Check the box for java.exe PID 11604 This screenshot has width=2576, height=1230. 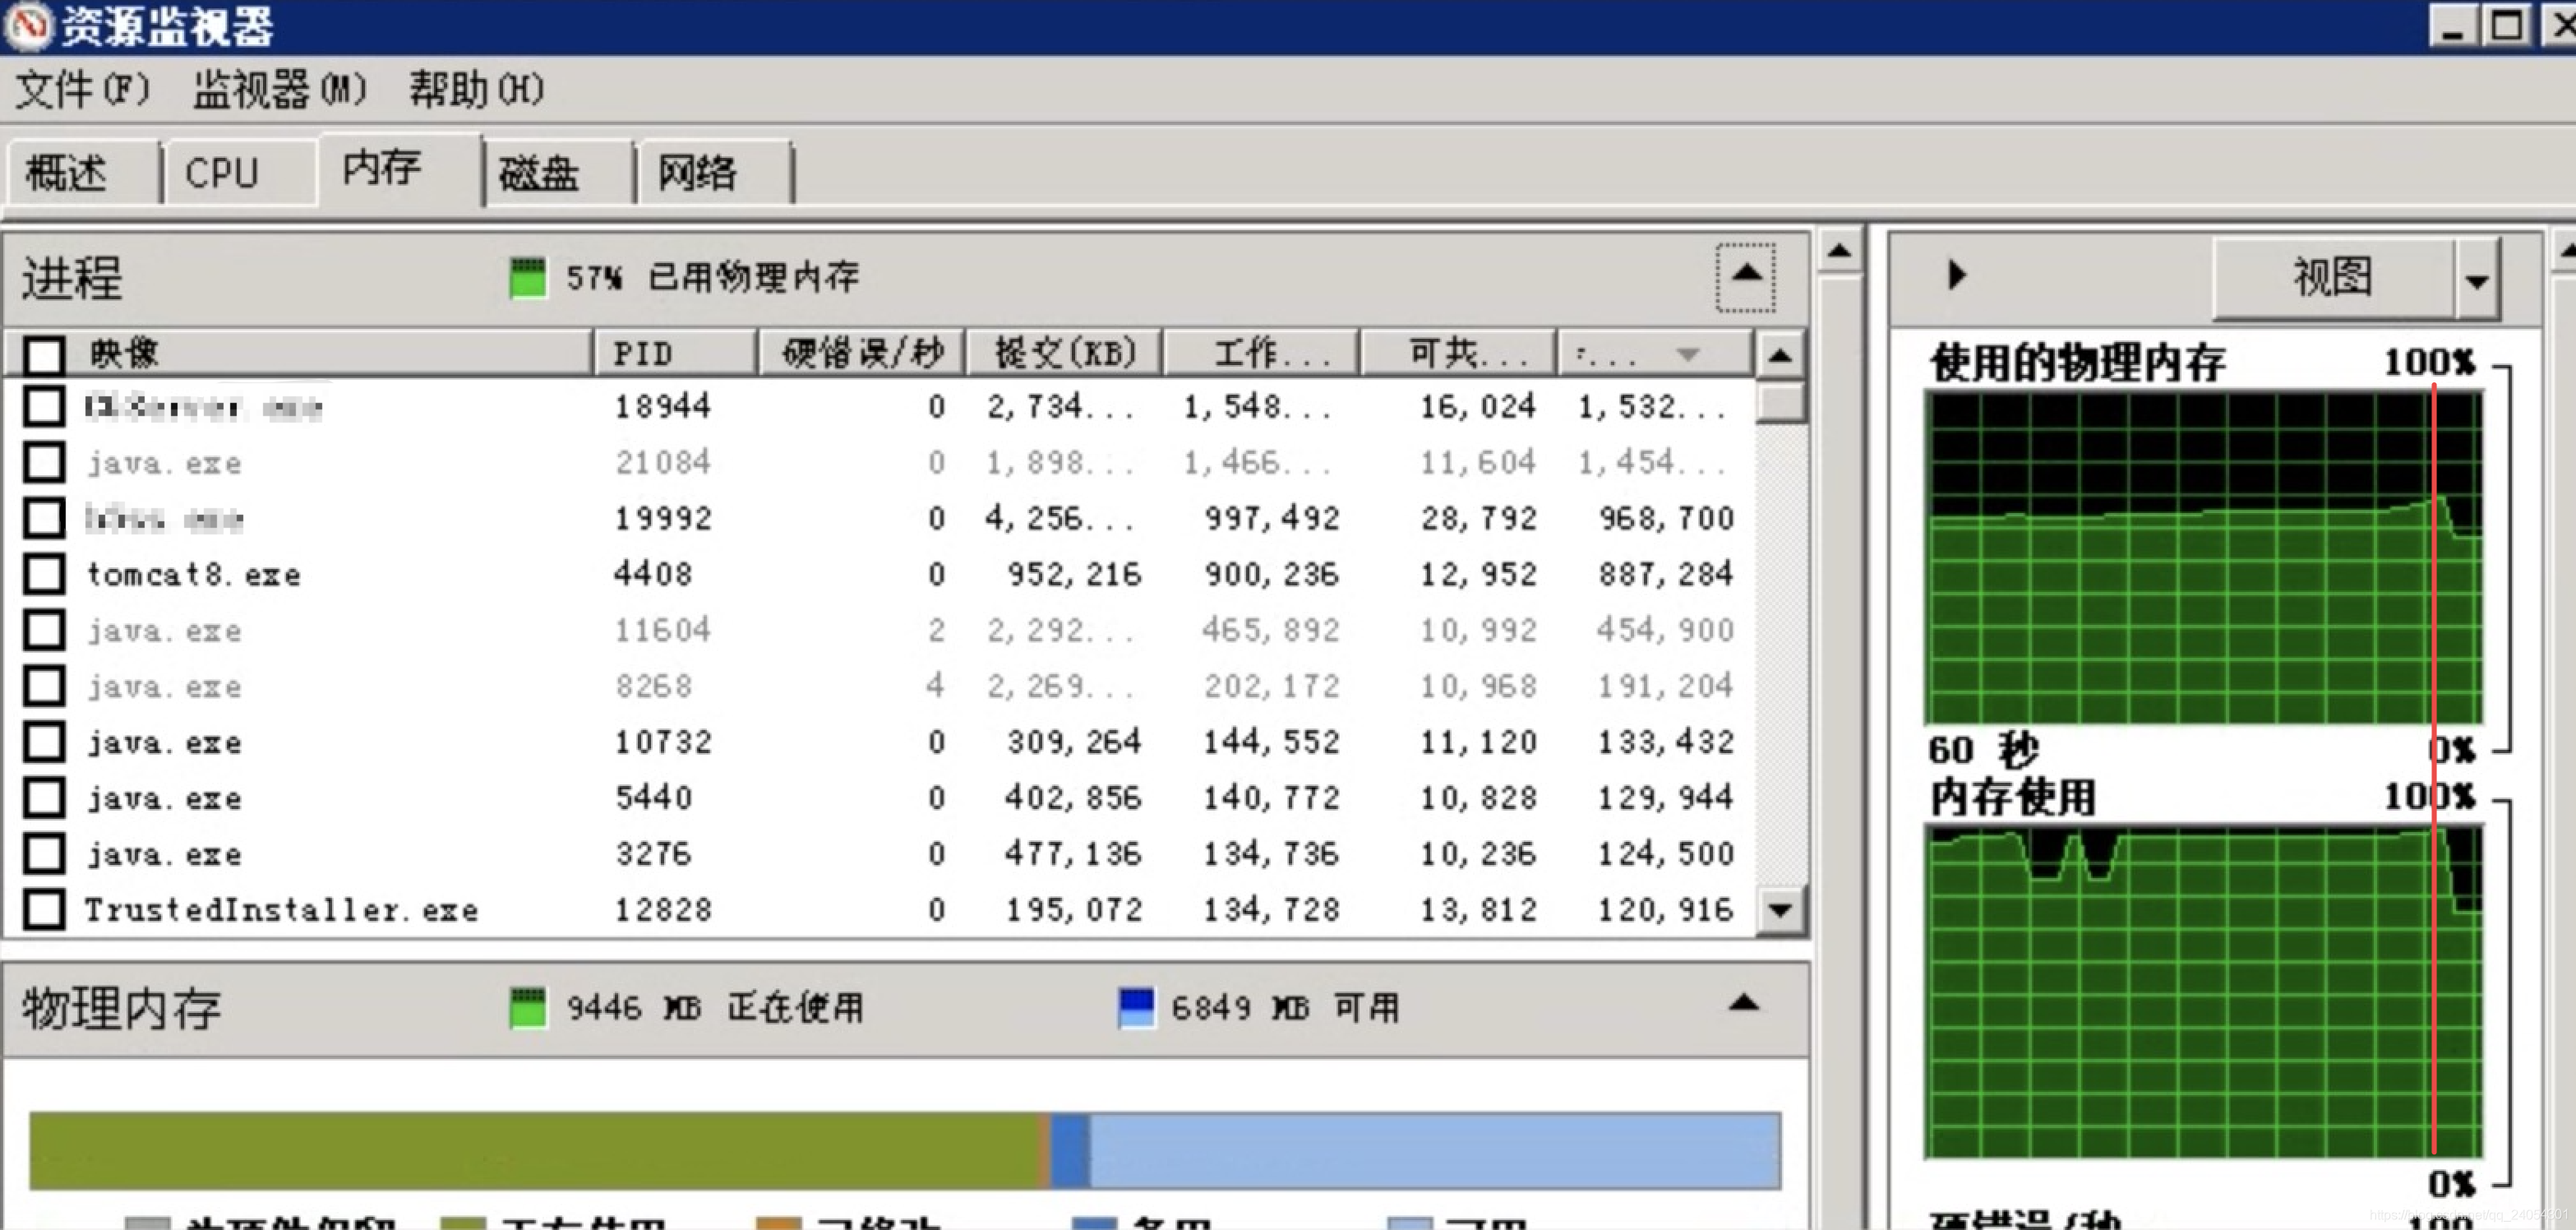[x=45, y=630]
